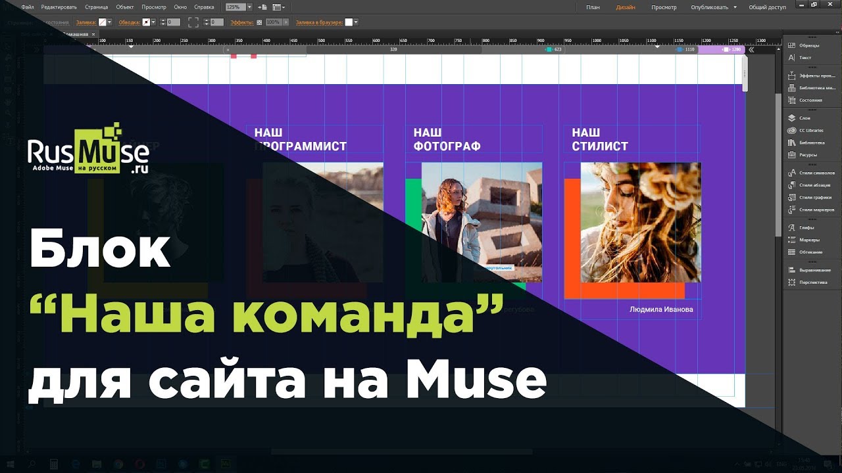
Task: Expand the stroke color dropdown arrow
Action: (153, 22)
